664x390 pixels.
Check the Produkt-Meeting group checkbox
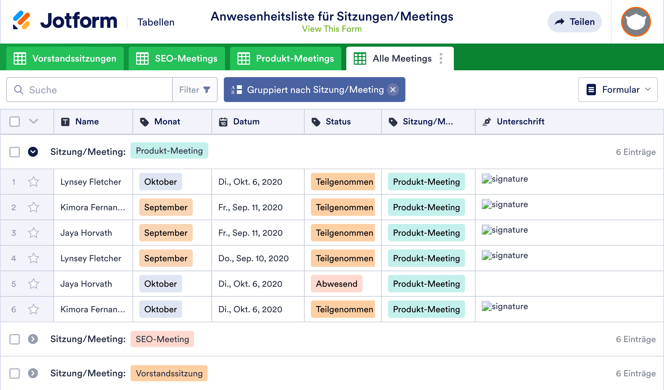(14, 152)
